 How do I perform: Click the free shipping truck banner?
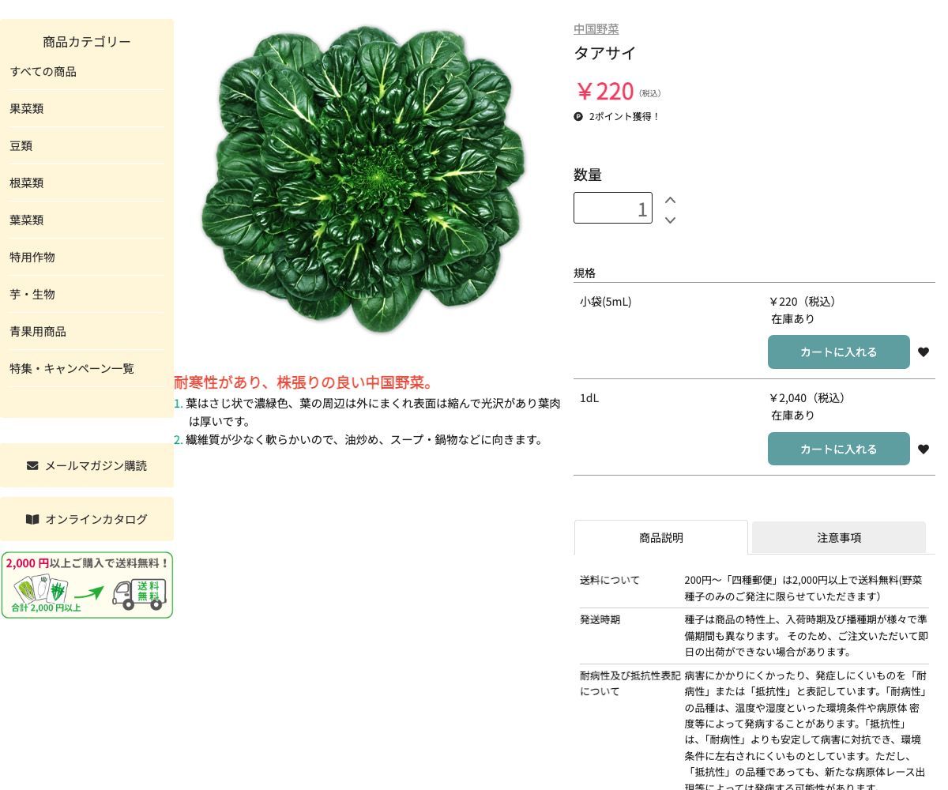87,585
